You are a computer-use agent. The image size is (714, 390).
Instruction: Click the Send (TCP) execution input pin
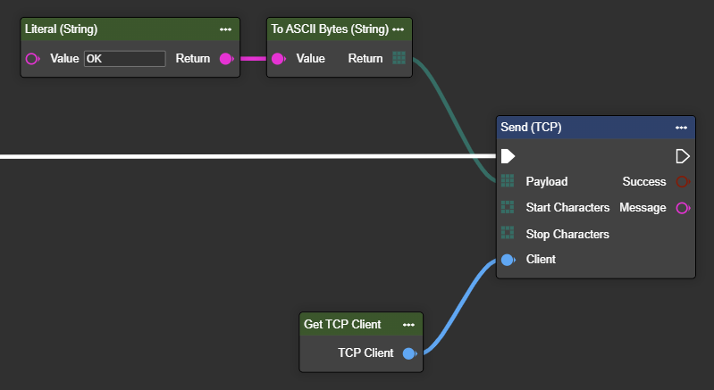tap(508, 156)
